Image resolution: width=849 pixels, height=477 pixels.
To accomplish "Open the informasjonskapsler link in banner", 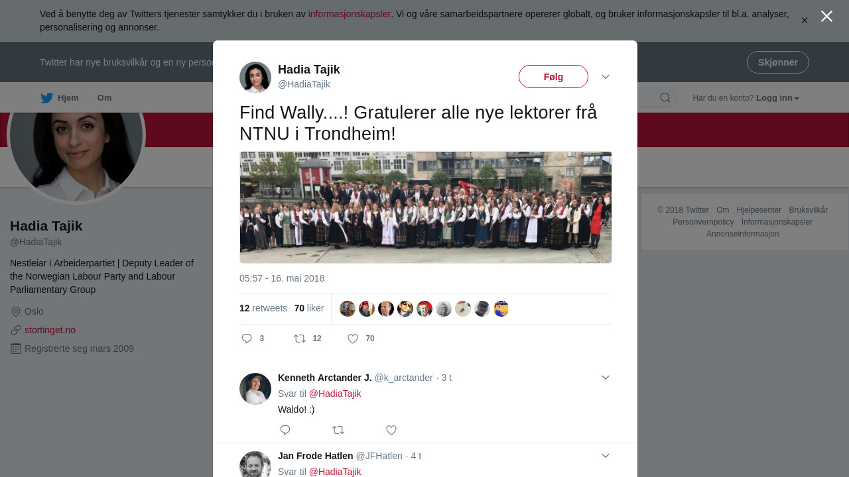I will (x=350, y=14).
